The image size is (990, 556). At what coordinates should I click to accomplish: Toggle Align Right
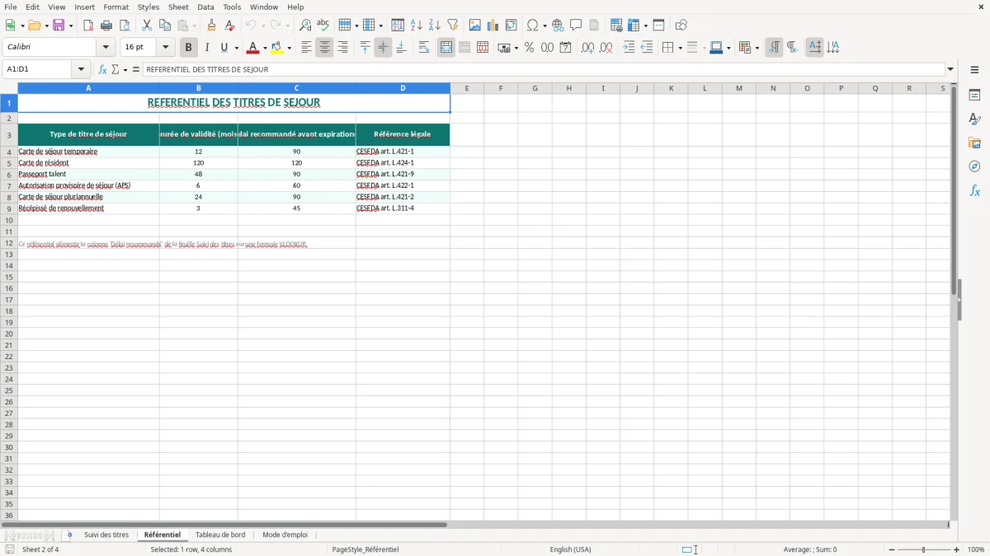[342, 48]
